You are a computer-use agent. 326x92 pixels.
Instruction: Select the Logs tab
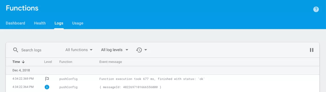59,23
